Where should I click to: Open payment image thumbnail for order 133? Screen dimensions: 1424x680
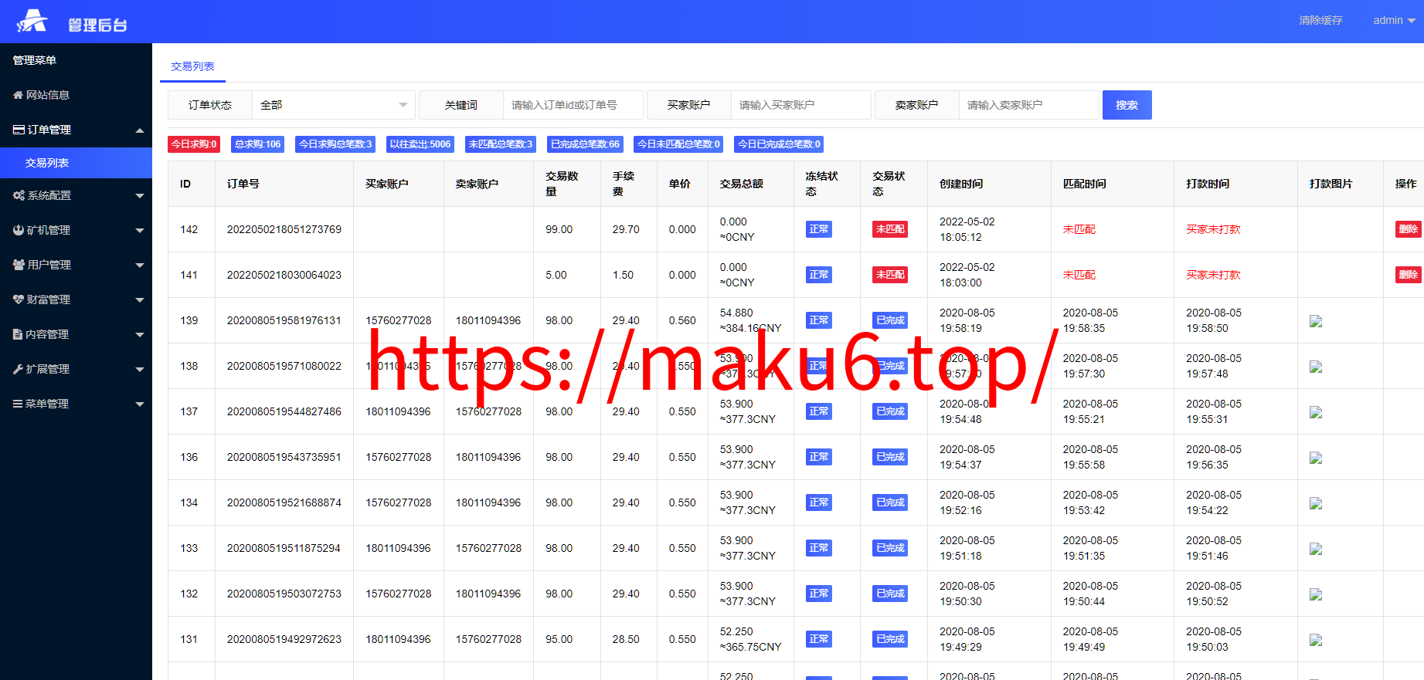coord(1316,549)
